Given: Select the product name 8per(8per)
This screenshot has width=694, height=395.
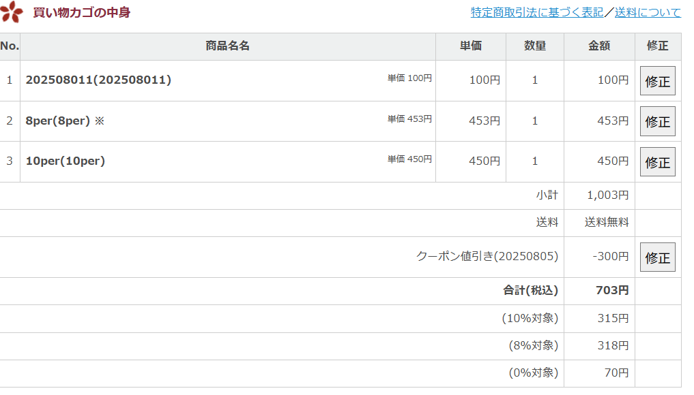Looking at the screenshot, I should [58, 121].
